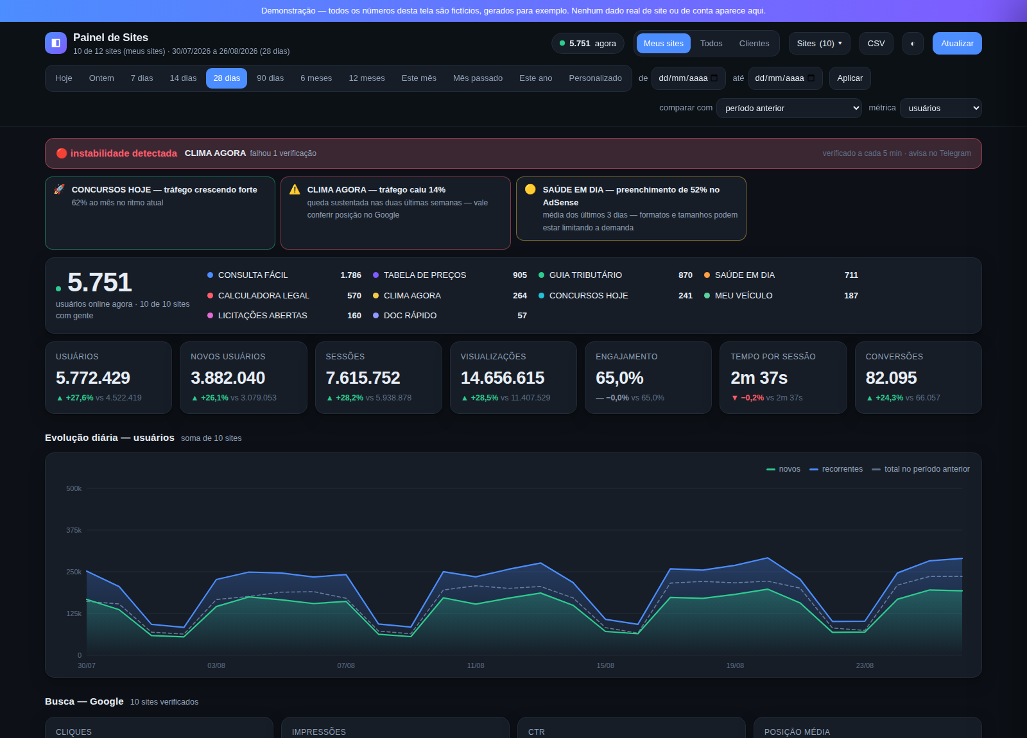Switch the site filter to Todos
This screenshot has height=738, width=1027.
pyautogui.click(x=711, y=44)
